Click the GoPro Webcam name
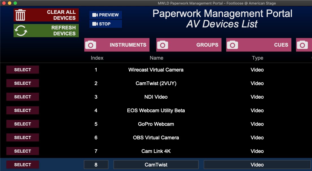This screenshot has width=312, height=171. point(156,124)
